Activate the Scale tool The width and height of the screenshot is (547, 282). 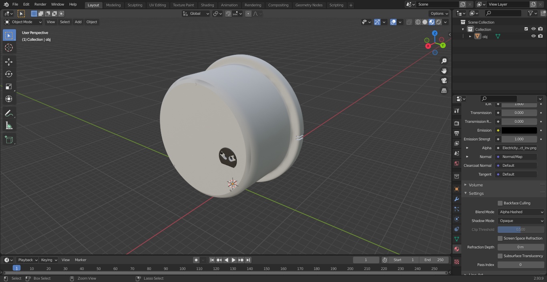9,86
